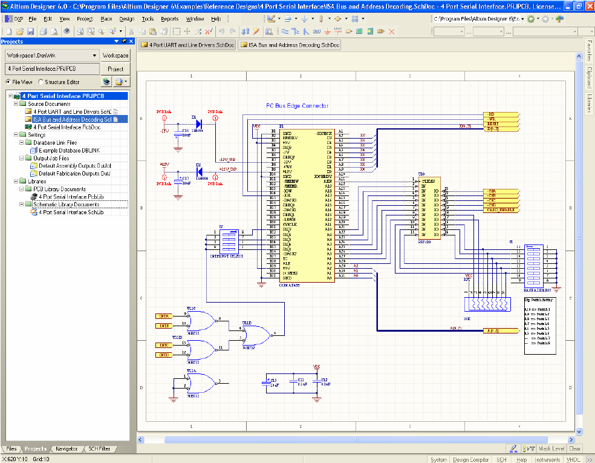
Task: Click the Workspace button
Action: click(115, 56)
